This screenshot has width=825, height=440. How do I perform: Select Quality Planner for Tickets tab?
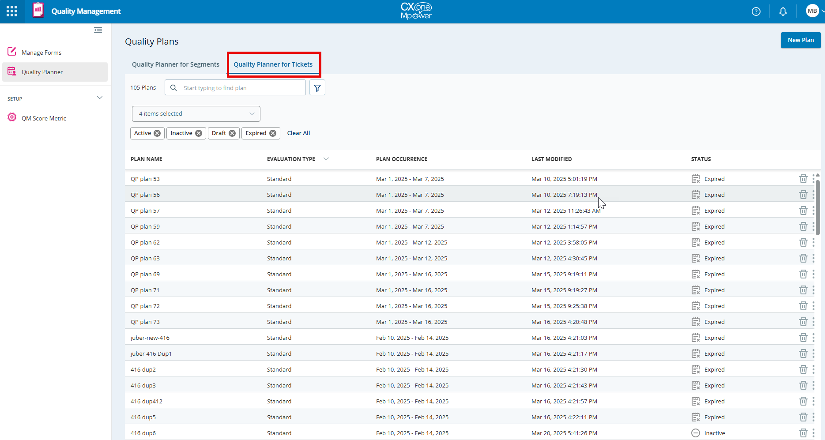tap(273, 64)
